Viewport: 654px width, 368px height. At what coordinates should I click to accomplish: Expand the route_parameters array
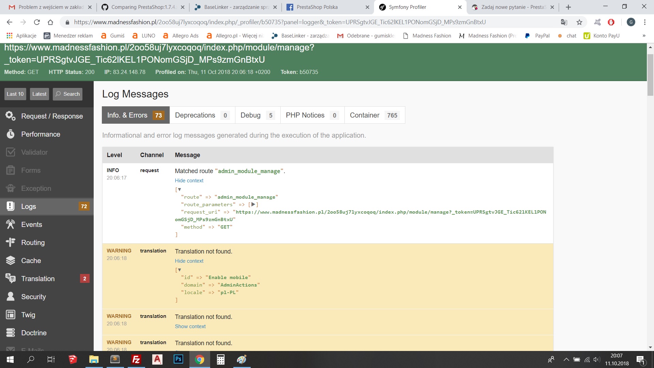(253, 204)
